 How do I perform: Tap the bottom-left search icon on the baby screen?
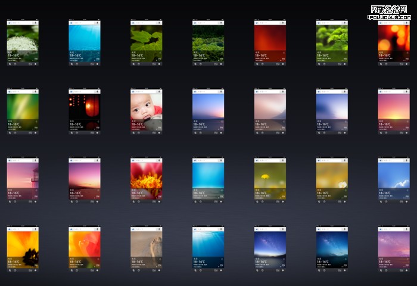click(133, 132)
